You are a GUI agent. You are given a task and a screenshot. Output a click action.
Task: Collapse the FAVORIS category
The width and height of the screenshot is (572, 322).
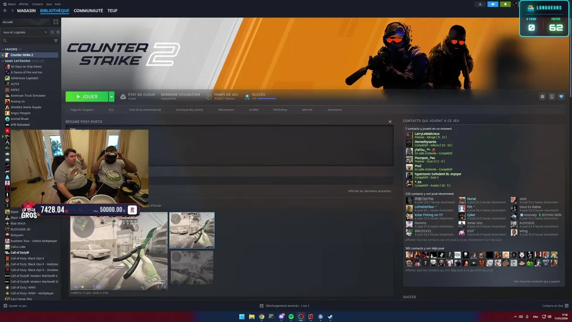point(3,49)
